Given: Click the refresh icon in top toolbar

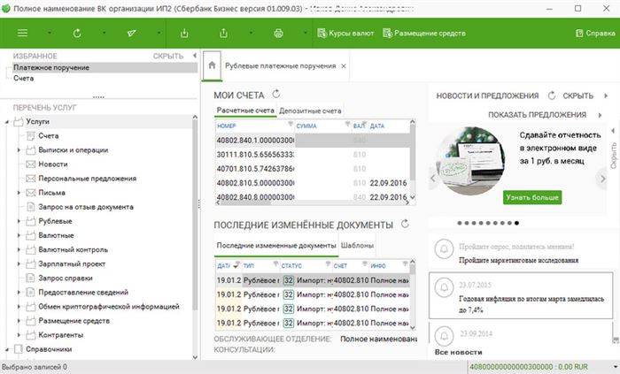Looking at the screenshot, I should click(x=77, y=33).
